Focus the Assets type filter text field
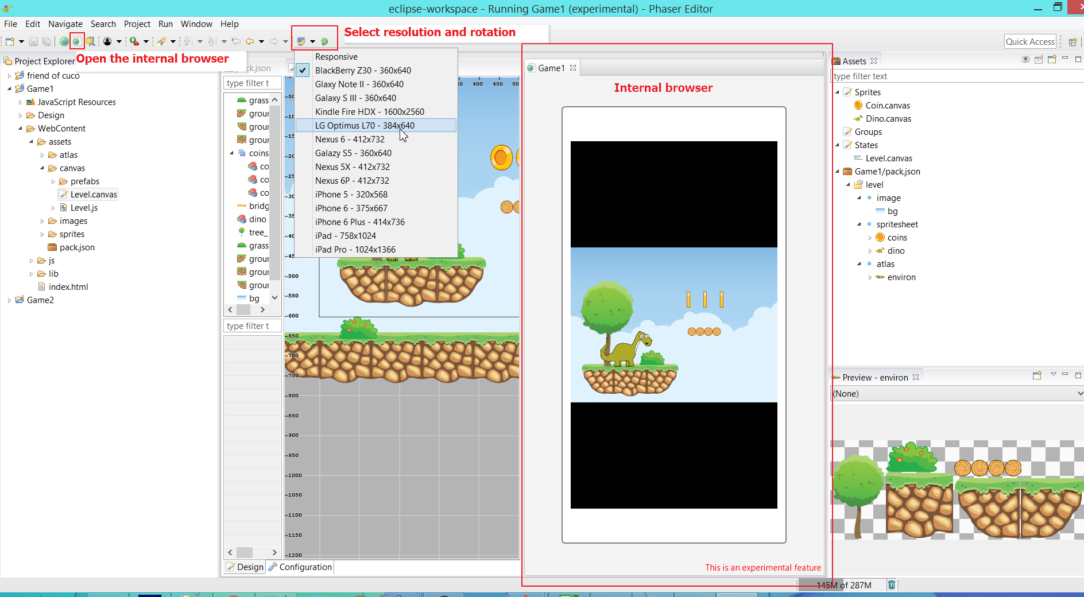The height and width of the screenshot is (597, 1084). [957, 76]
